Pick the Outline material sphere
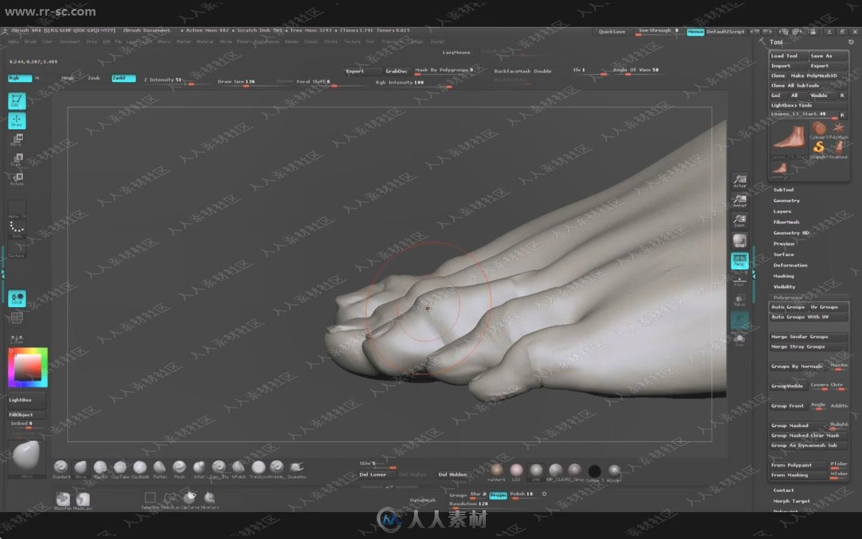Image resolution: width=862 pixels, height=539 pixels. pos(594,471)
